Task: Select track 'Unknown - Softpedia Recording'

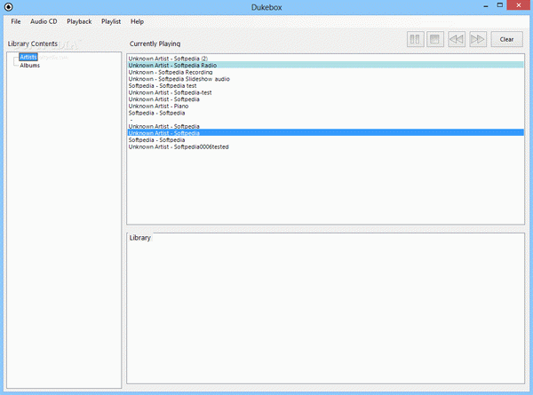Action: (x=326, y=72)
